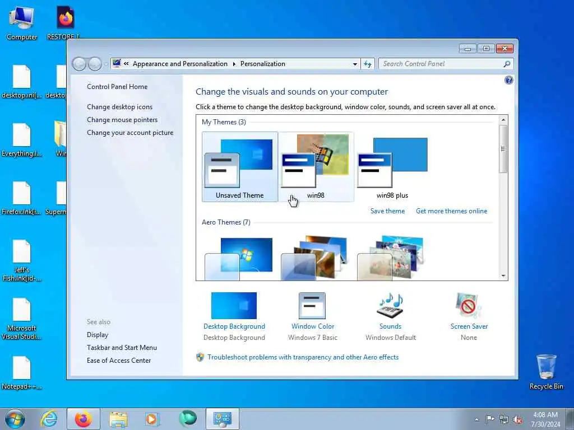Open the recent pages dropdown beside Forward

point(106,64)
